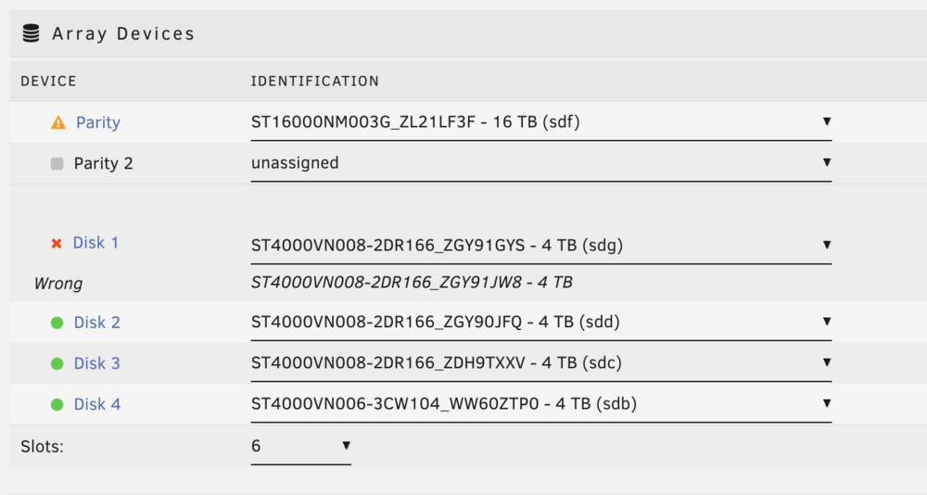927x495 pixels.
Task: Open the Parity link
Action: click(98, 122)
